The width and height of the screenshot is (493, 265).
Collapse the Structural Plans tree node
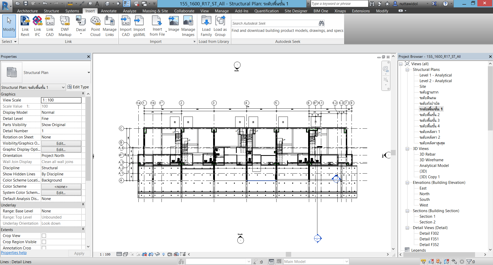coord(407,70)
